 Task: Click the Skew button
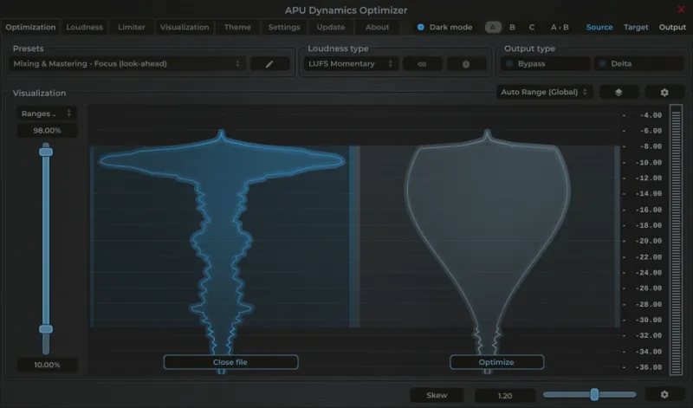coord(437,395)
